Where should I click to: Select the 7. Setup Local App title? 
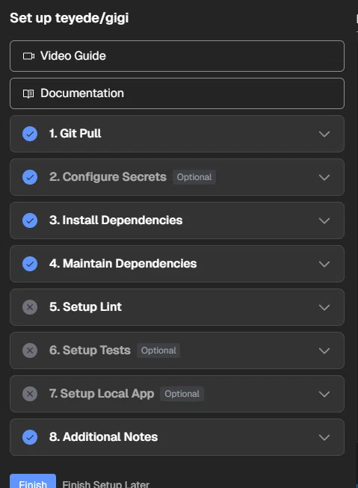pyautogui.click(x=102, y=393)
